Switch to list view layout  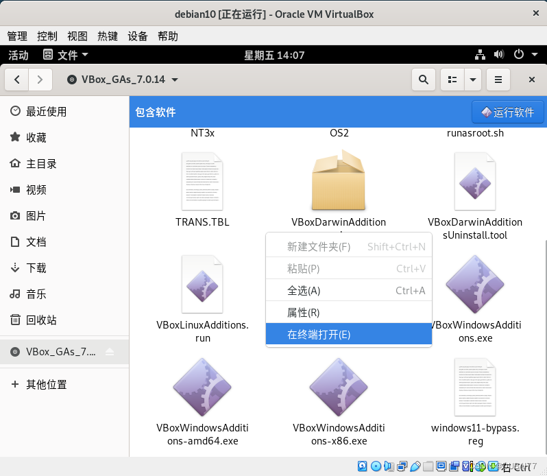452,80
